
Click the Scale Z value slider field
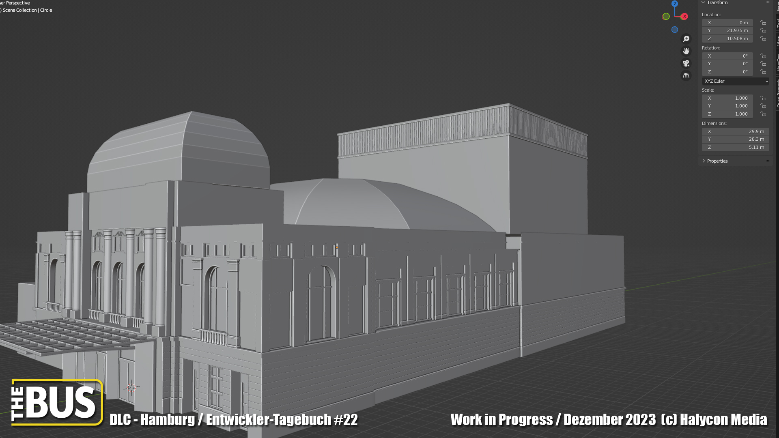[727, 114]
